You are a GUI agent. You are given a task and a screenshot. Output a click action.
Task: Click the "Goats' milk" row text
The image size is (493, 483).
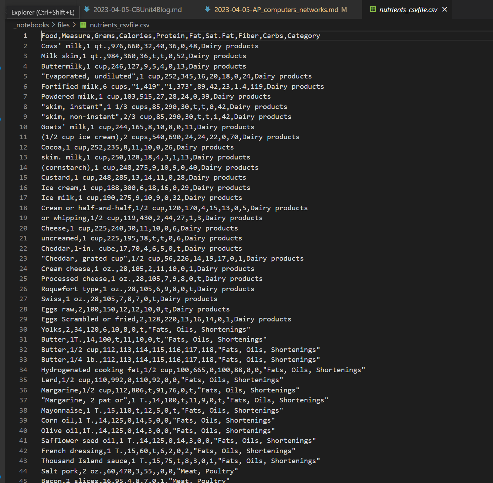coord(148,127)
